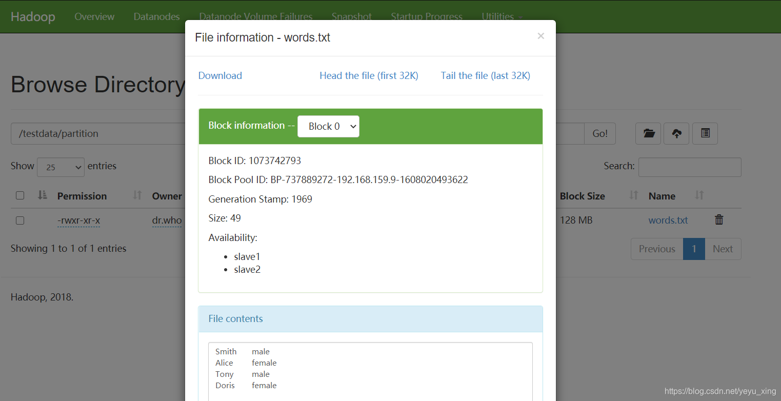The image size is (781, 401).
Task: Open the Block 0 dropdown
Action: pos(328,126)
